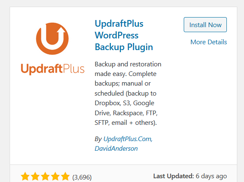Click the first rating star

[x=25, y=177]
